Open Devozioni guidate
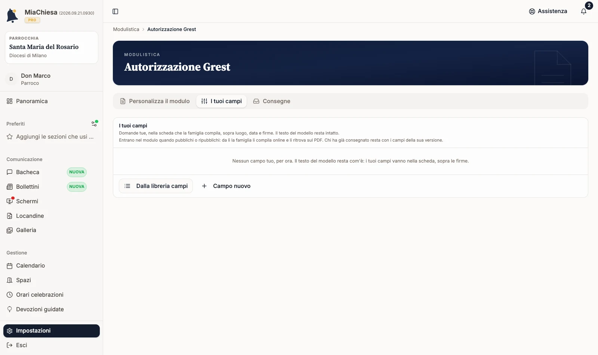The width and height of the screenshot is (598, 355). click(x=52, y=309)
